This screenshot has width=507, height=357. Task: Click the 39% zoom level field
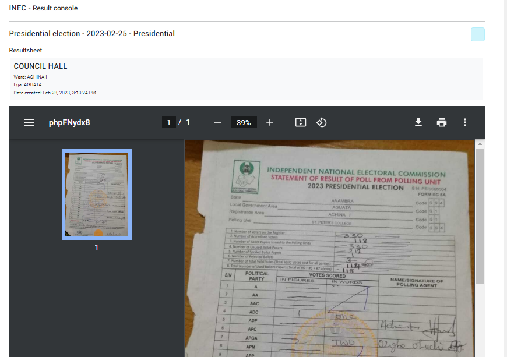[244, 122]
